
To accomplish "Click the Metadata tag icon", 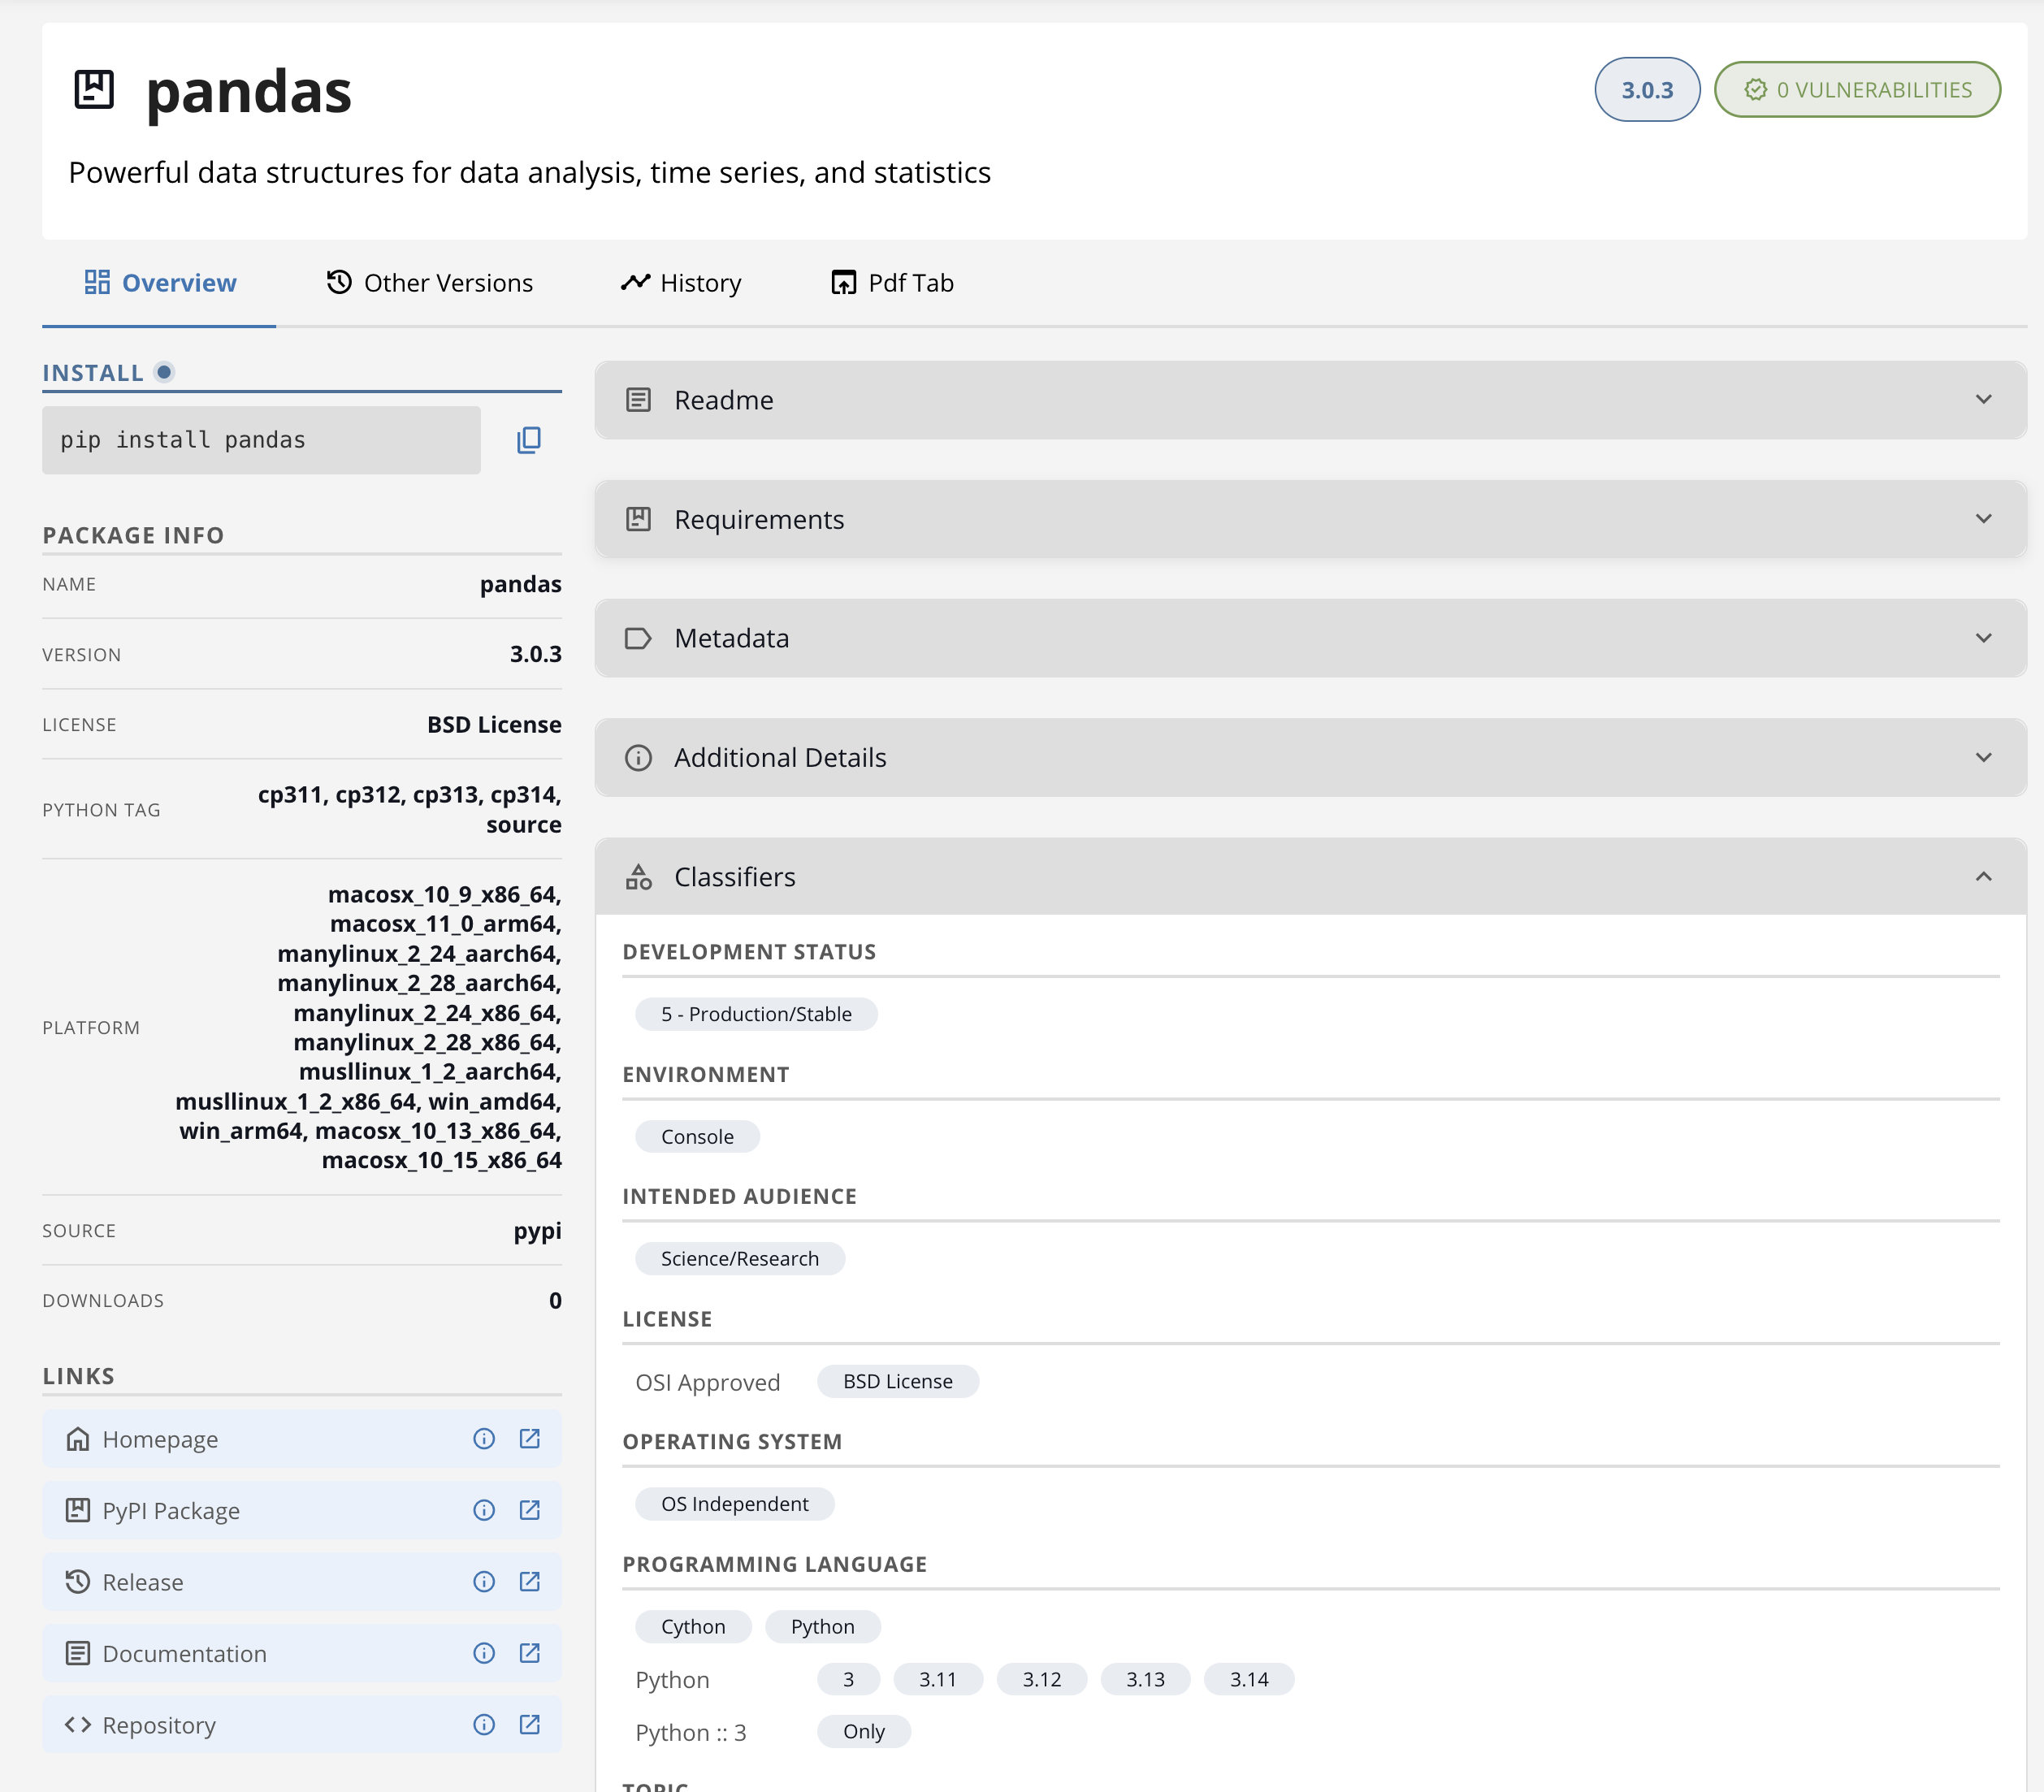I will pos(638,638).
